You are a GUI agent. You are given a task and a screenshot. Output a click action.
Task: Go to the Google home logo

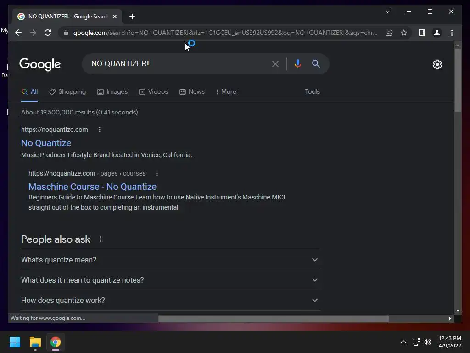click(40, 64)
